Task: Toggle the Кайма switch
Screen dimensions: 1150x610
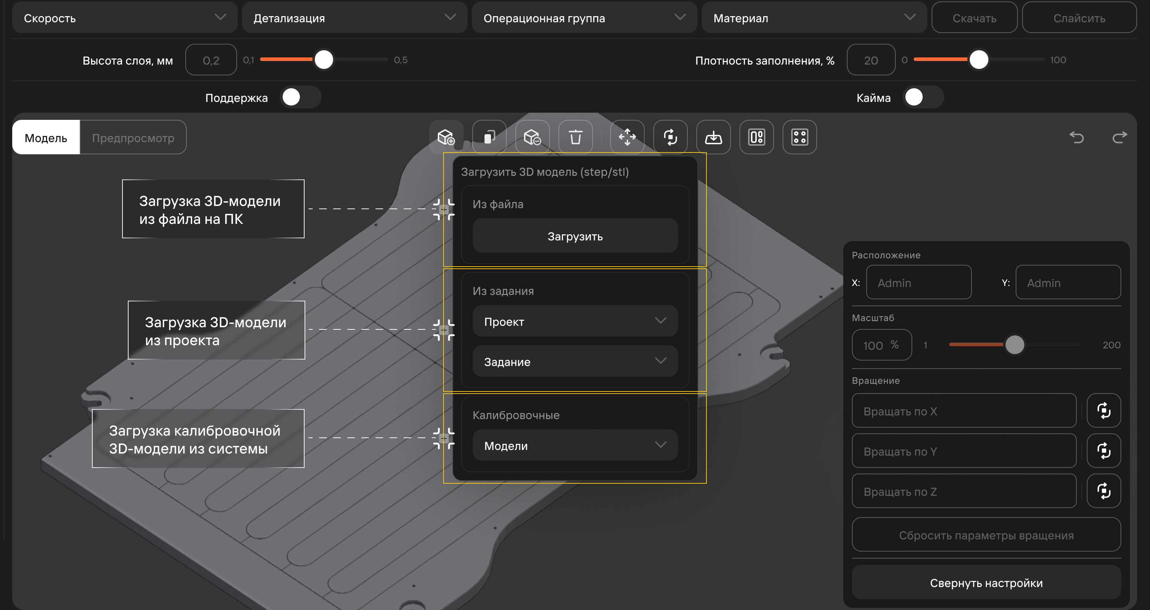Action: pyautogui.click(x=923, y=97)
